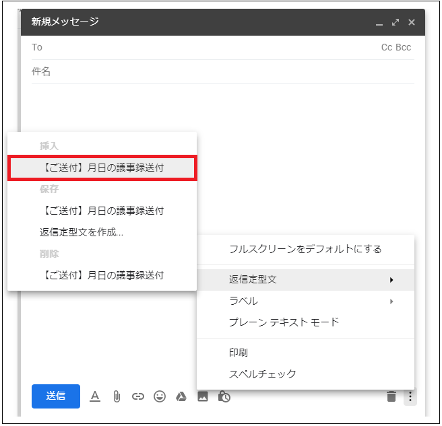Add Cc recipients

[387, 47]
